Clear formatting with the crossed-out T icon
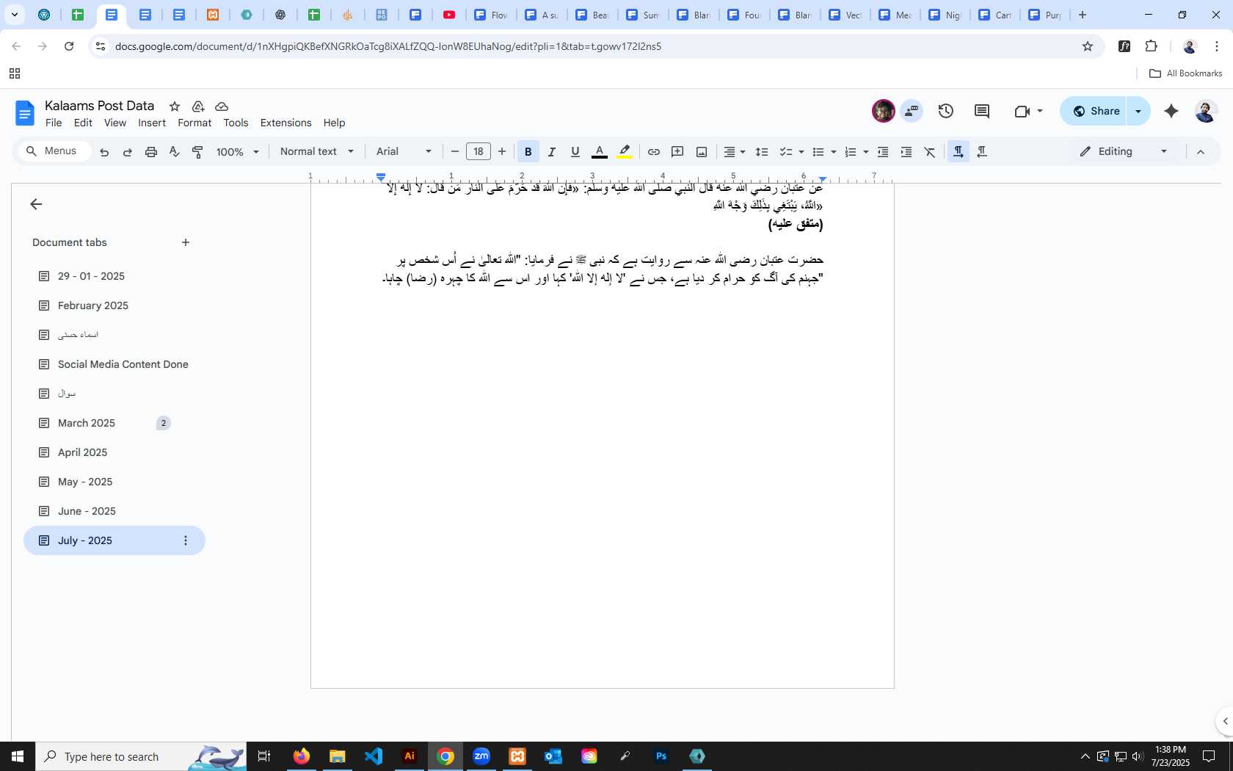Screen dimensions: 1233x771 (930, 152)
